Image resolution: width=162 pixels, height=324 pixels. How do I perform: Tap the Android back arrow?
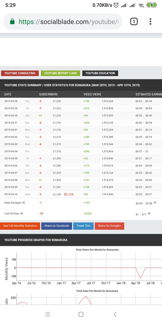coord(115,314)
